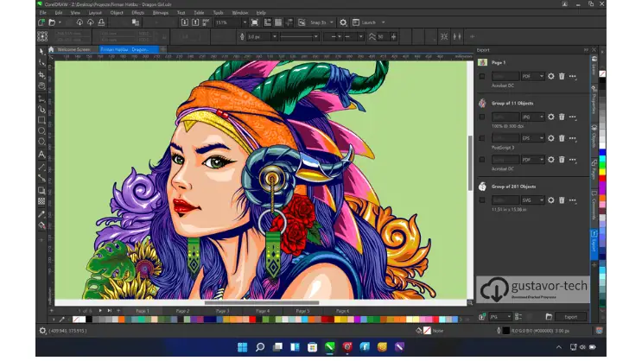The image size is (642, 361).
Task: Select the Crop tool
Action: point(41,74)
